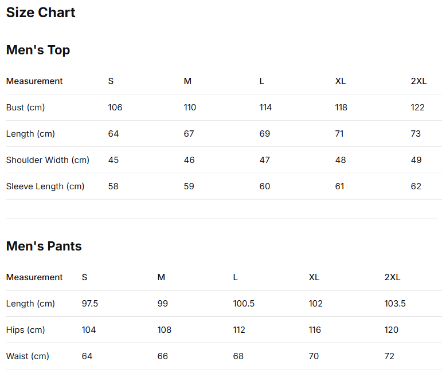Click Measurement header in Men's Pants table
The width and height of the screenshot is (442, 370).
[34, 277]
